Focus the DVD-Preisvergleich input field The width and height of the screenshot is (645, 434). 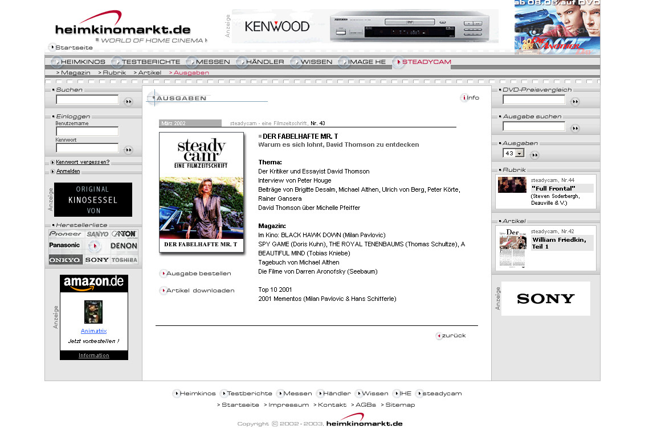point(534,100)
